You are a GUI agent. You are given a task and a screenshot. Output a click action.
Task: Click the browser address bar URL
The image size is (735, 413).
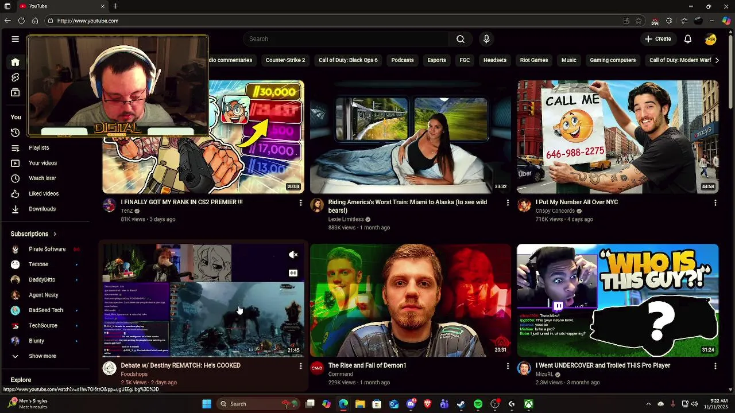[88, 21]
